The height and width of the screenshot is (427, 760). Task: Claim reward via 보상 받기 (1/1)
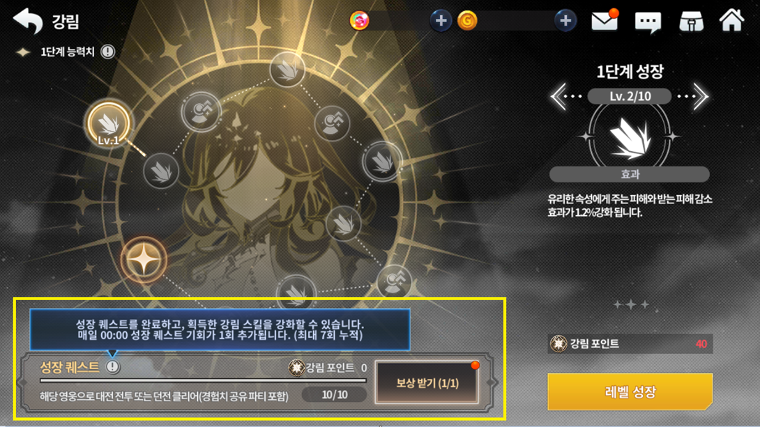(427, 383)
